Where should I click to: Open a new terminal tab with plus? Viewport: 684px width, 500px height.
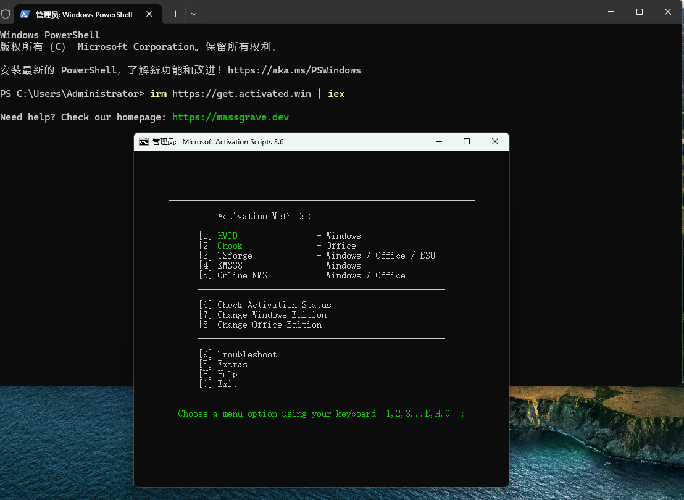pyautogui.click(x=175, y=14)
